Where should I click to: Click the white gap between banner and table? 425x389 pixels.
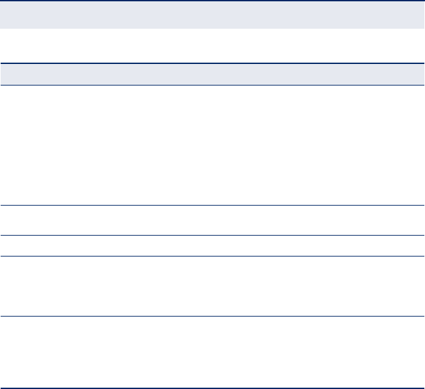(x=212, y=45)
